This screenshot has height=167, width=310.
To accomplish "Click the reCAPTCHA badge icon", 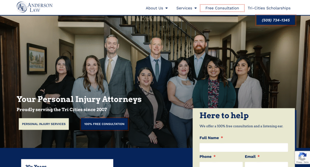I will pos(302,157).
